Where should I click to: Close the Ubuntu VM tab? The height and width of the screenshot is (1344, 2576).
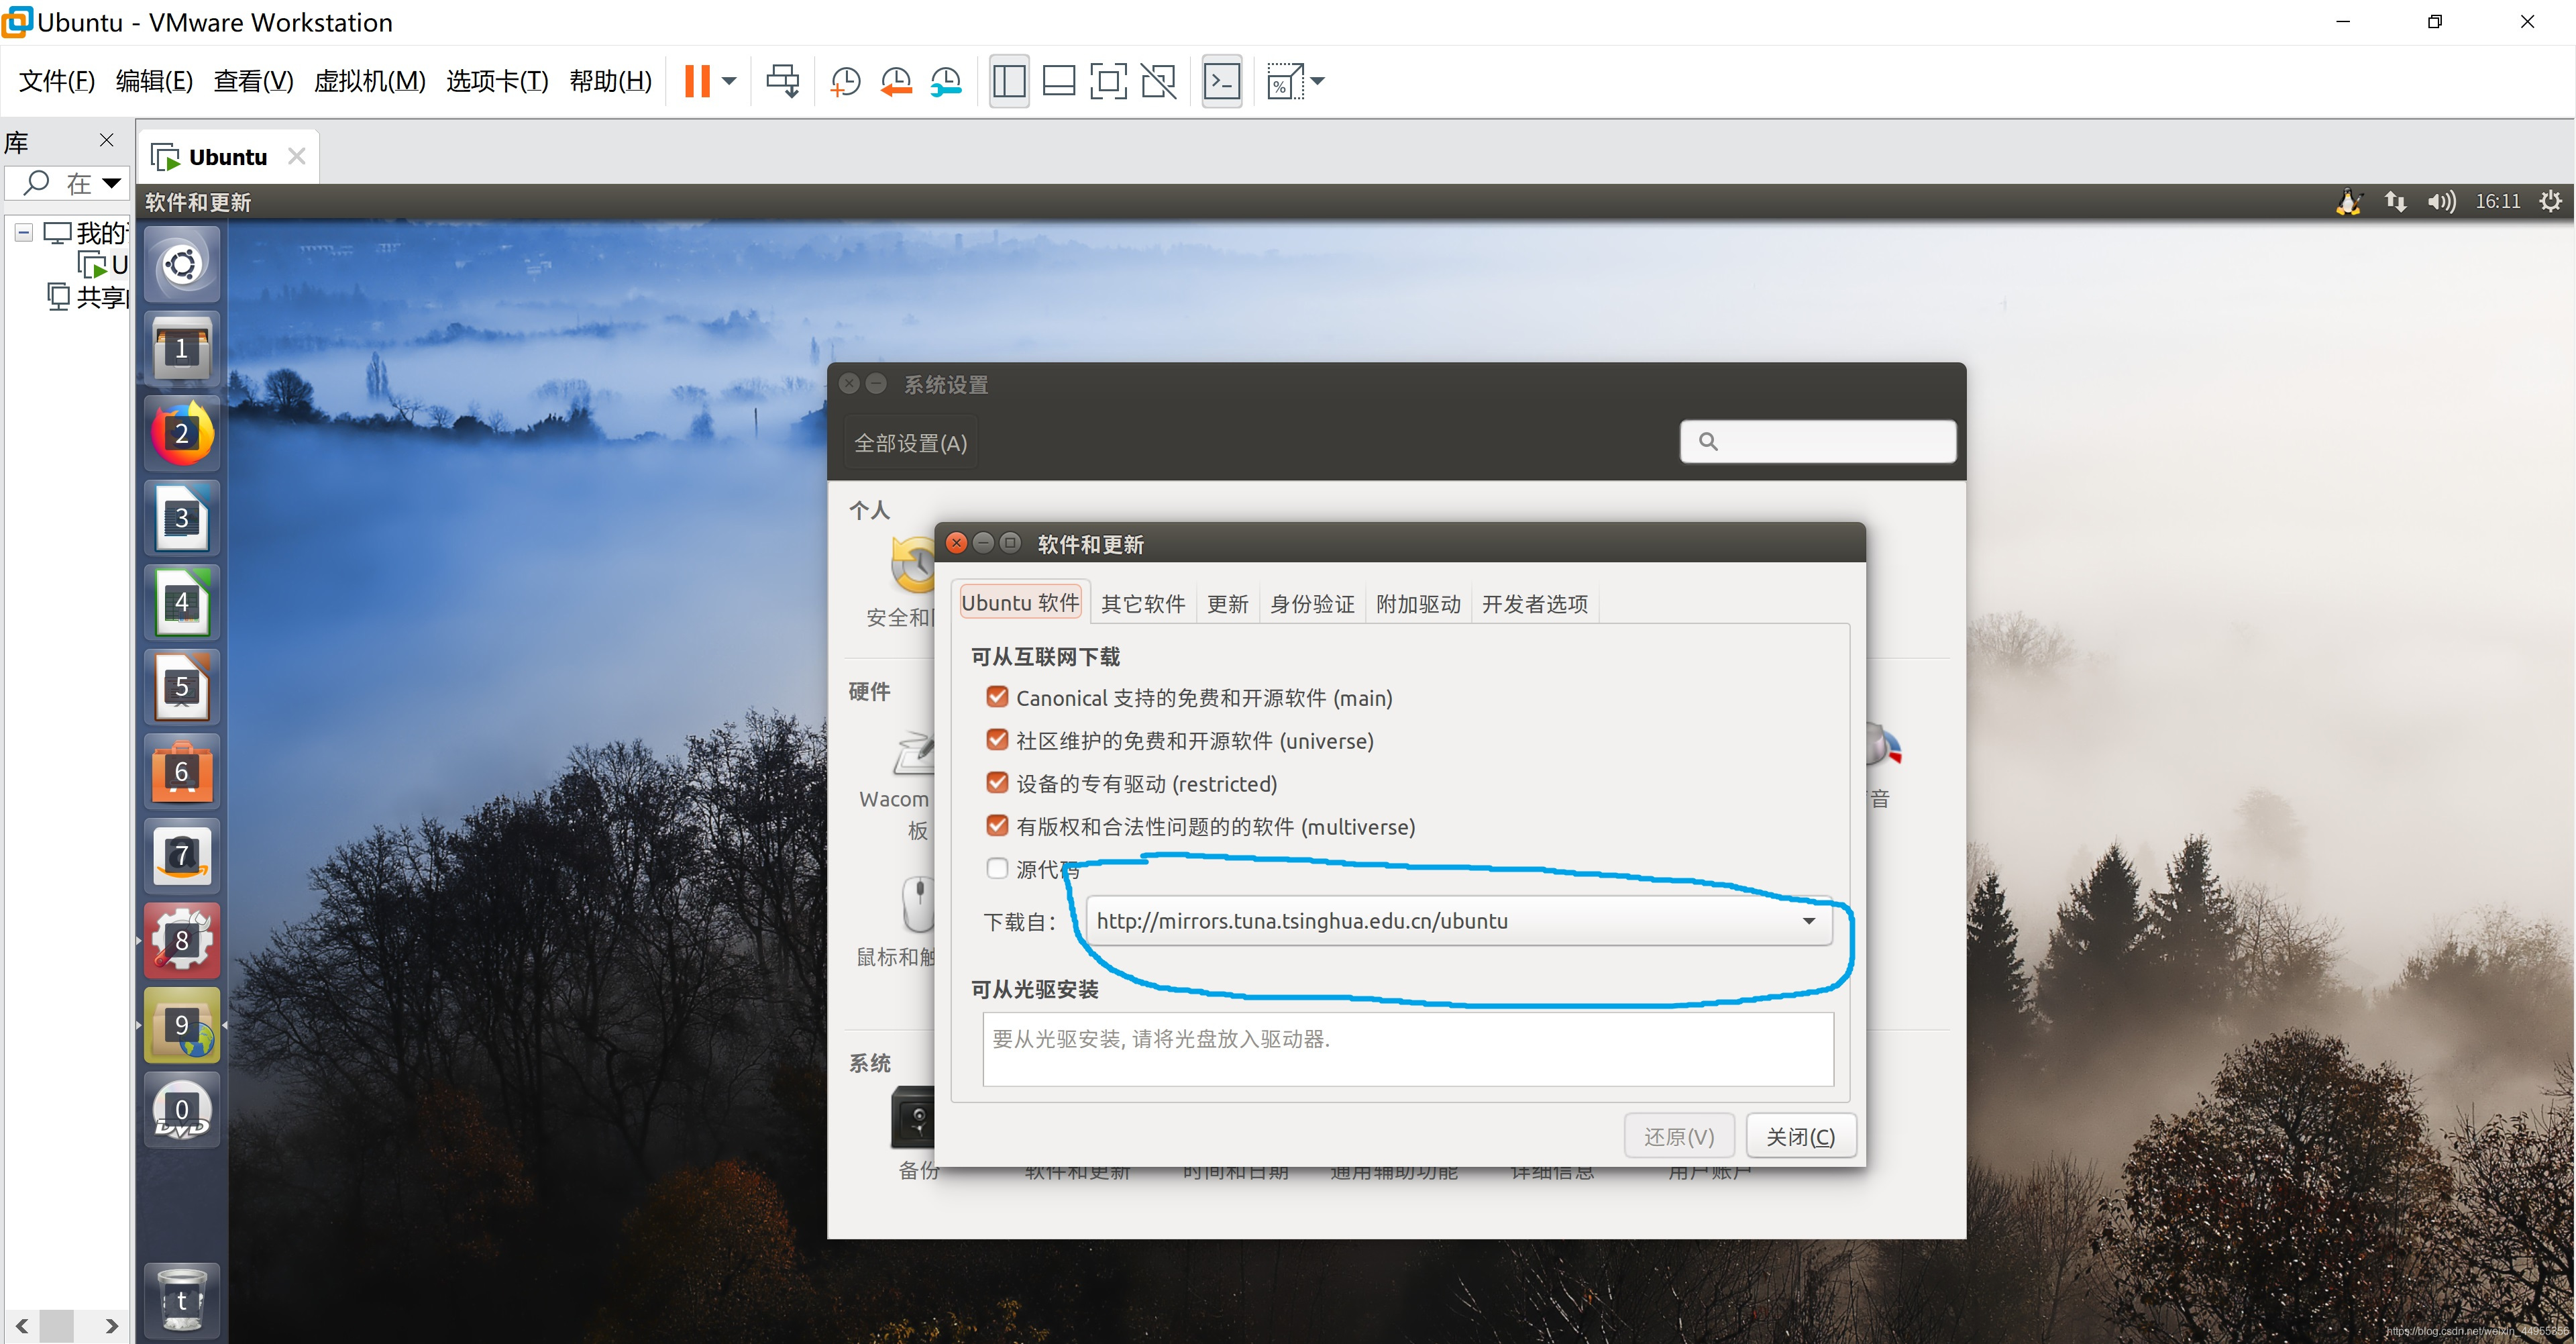(x=296, y=157)
